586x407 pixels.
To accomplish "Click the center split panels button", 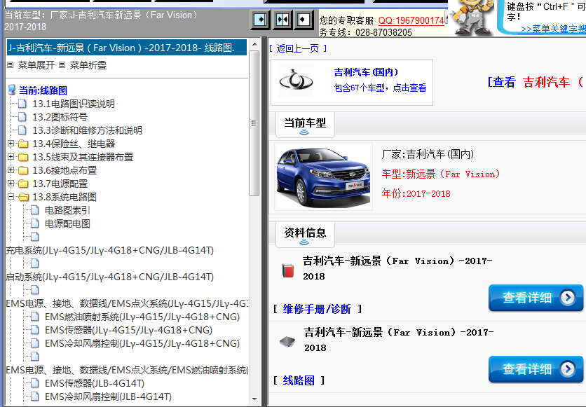I will point(282,20).
